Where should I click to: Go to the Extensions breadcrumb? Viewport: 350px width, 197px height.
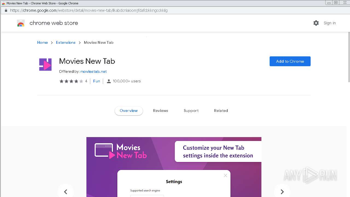[x=66, y=42]
